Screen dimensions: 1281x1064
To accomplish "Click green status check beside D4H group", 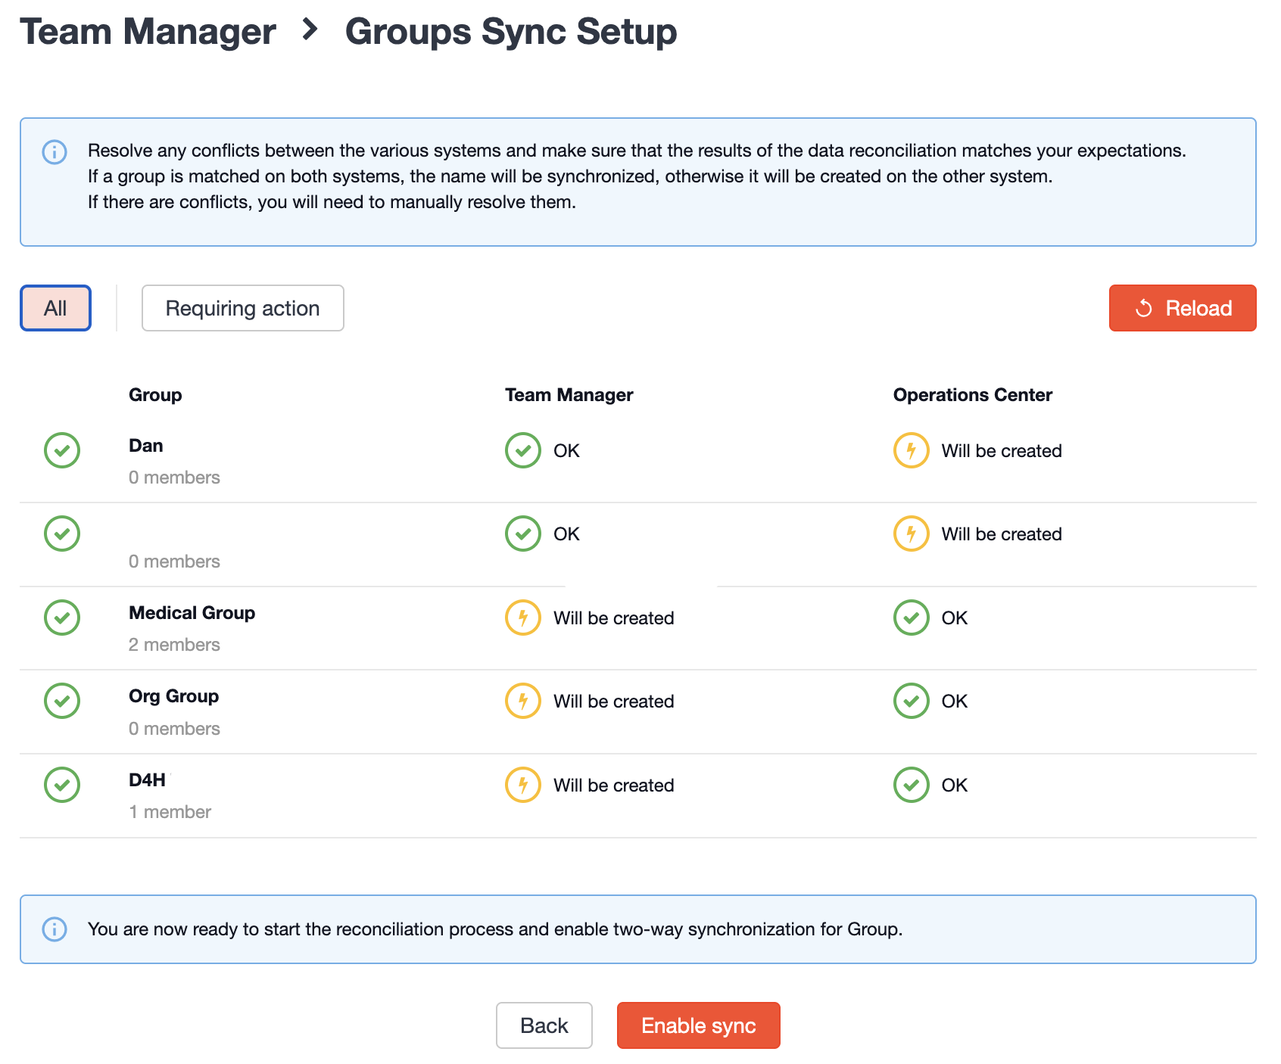I will (62, 785).
